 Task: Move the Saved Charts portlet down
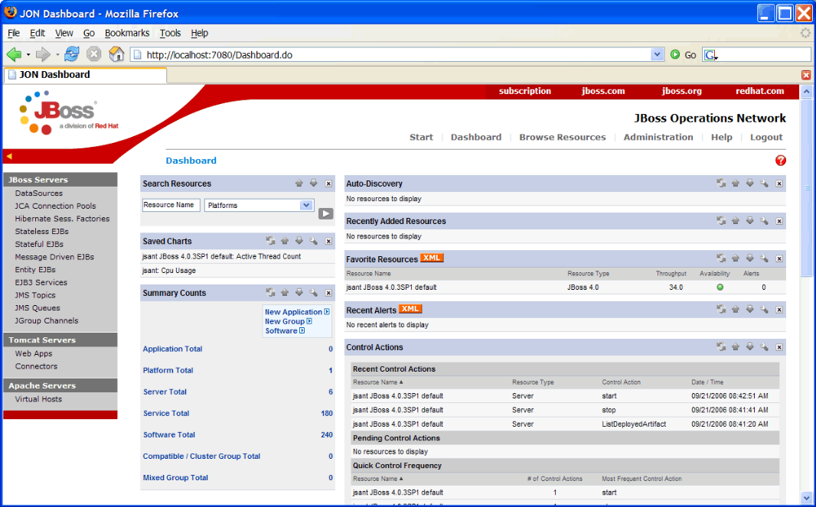(299, 241)
